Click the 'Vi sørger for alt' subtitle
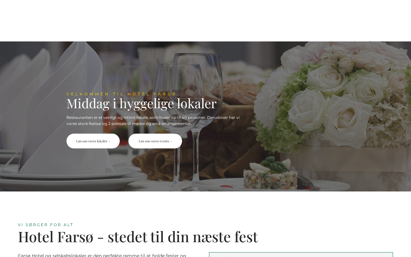Viewport: 411px width, 257px height. pyautogui.click(x=46, y=225)
